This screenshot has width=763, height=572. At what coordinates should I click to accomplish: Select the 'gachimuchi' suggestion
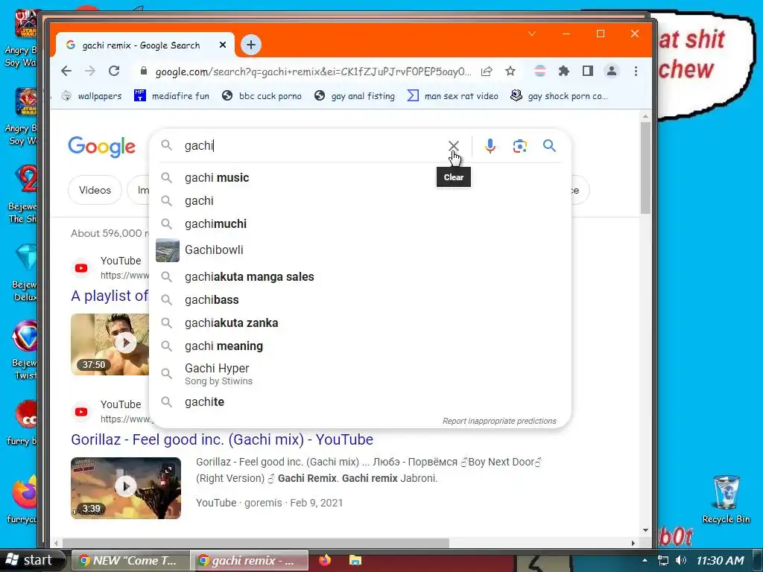coord(360,223)
